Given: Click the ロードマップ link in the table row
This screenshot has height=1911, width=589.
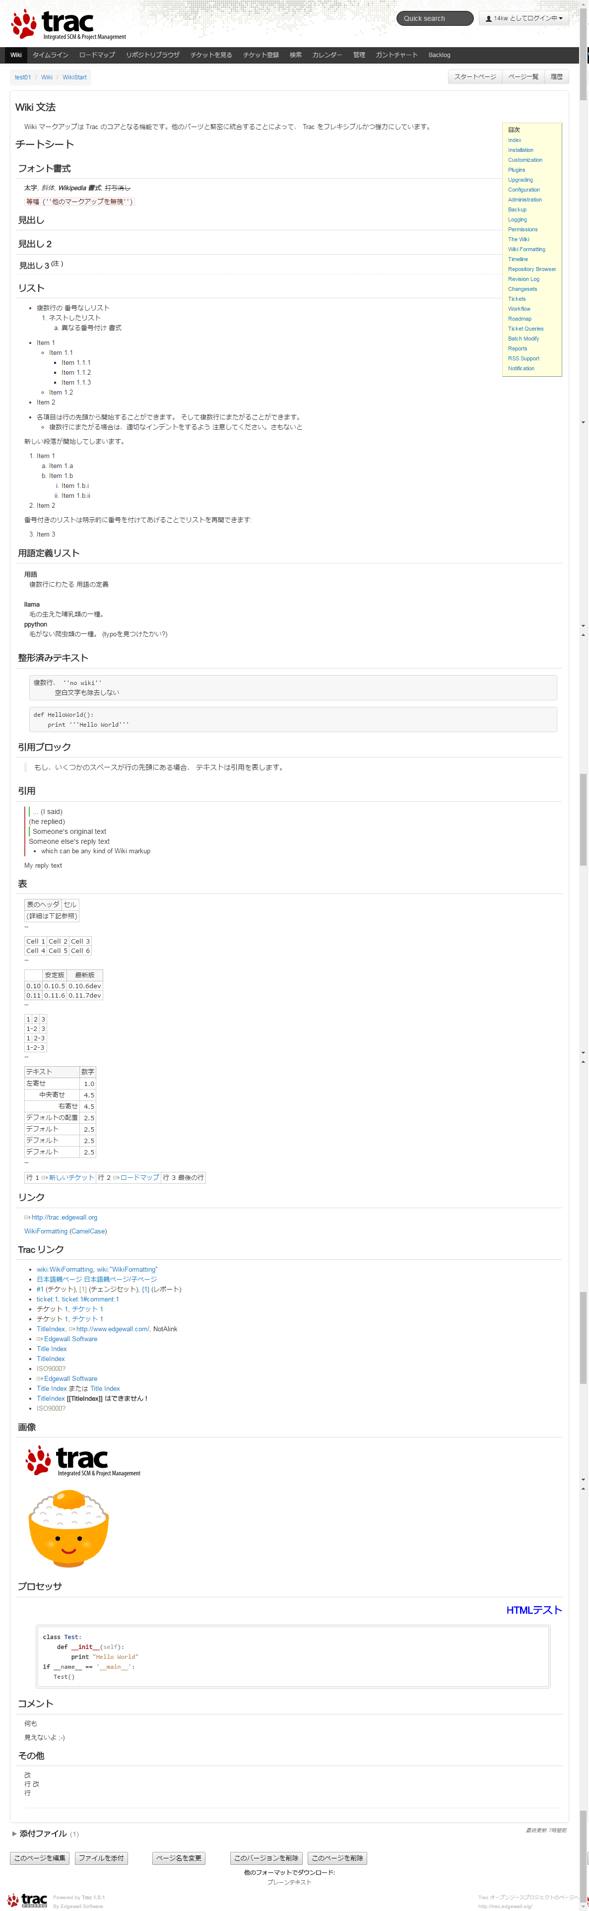Looking at the screenshot, I should (139, 1177).
